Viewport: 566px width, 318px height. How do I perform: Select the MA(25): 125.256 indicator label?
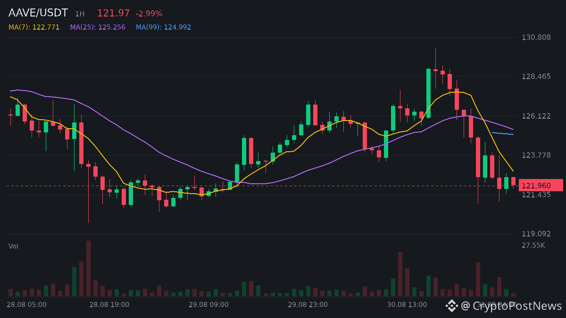point(98,27)
